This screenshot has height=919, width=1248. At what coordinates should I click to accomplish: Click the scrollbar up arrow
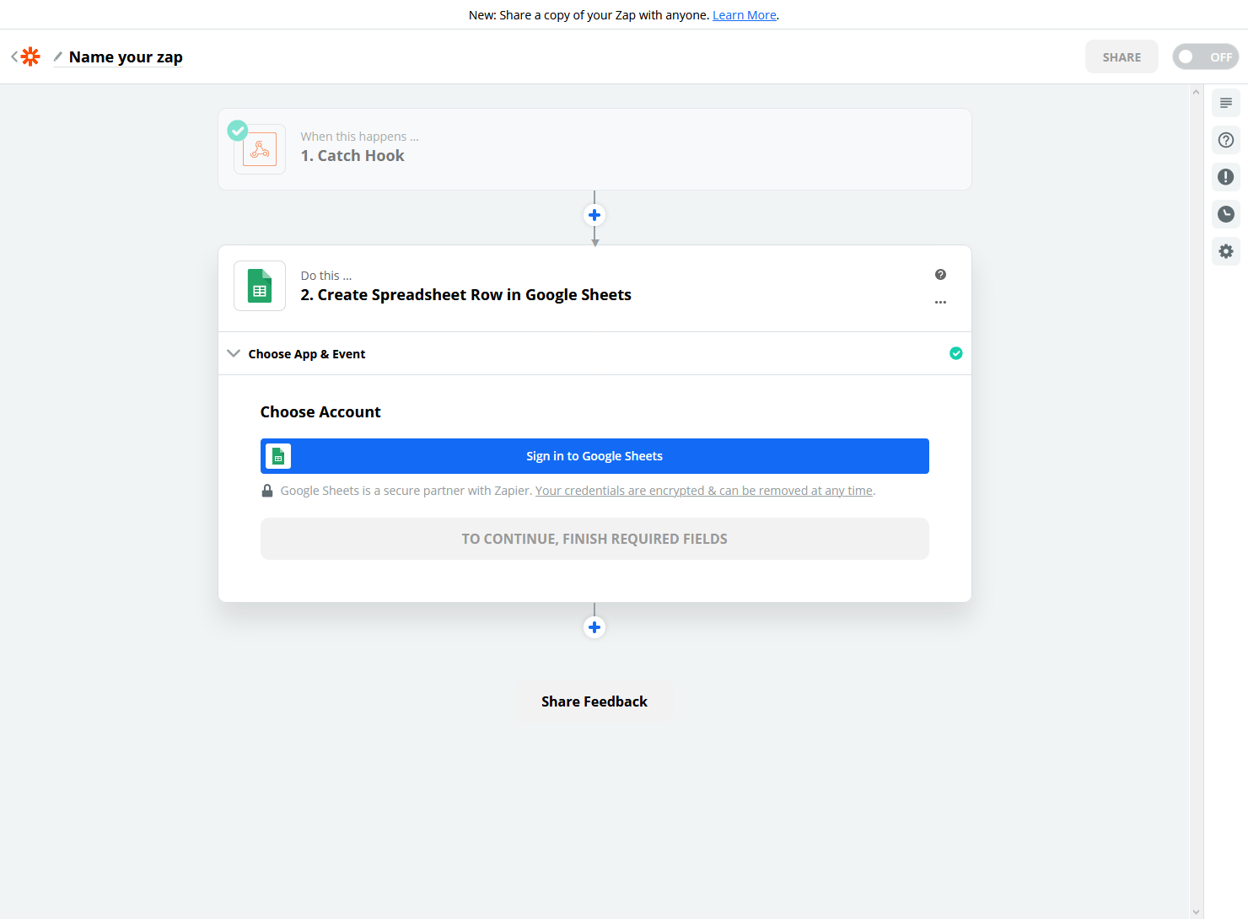click(x=1196, y=91)
